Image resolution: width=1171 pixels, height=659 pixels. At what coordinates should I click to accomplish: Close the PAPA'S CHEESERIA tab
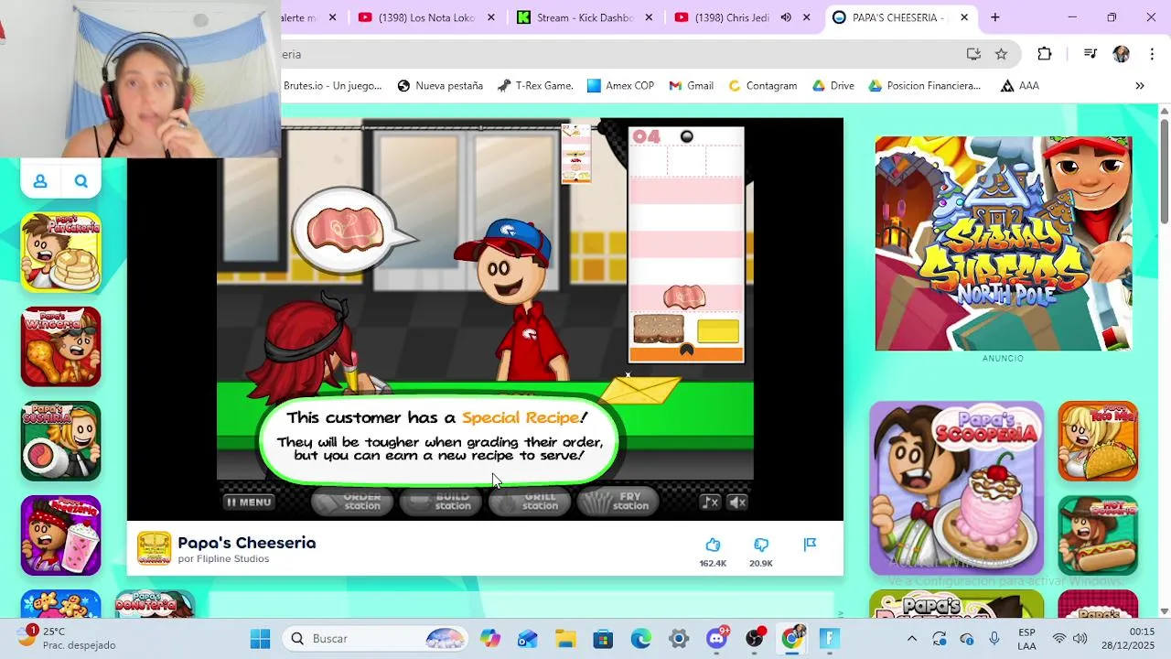[964, 17]
